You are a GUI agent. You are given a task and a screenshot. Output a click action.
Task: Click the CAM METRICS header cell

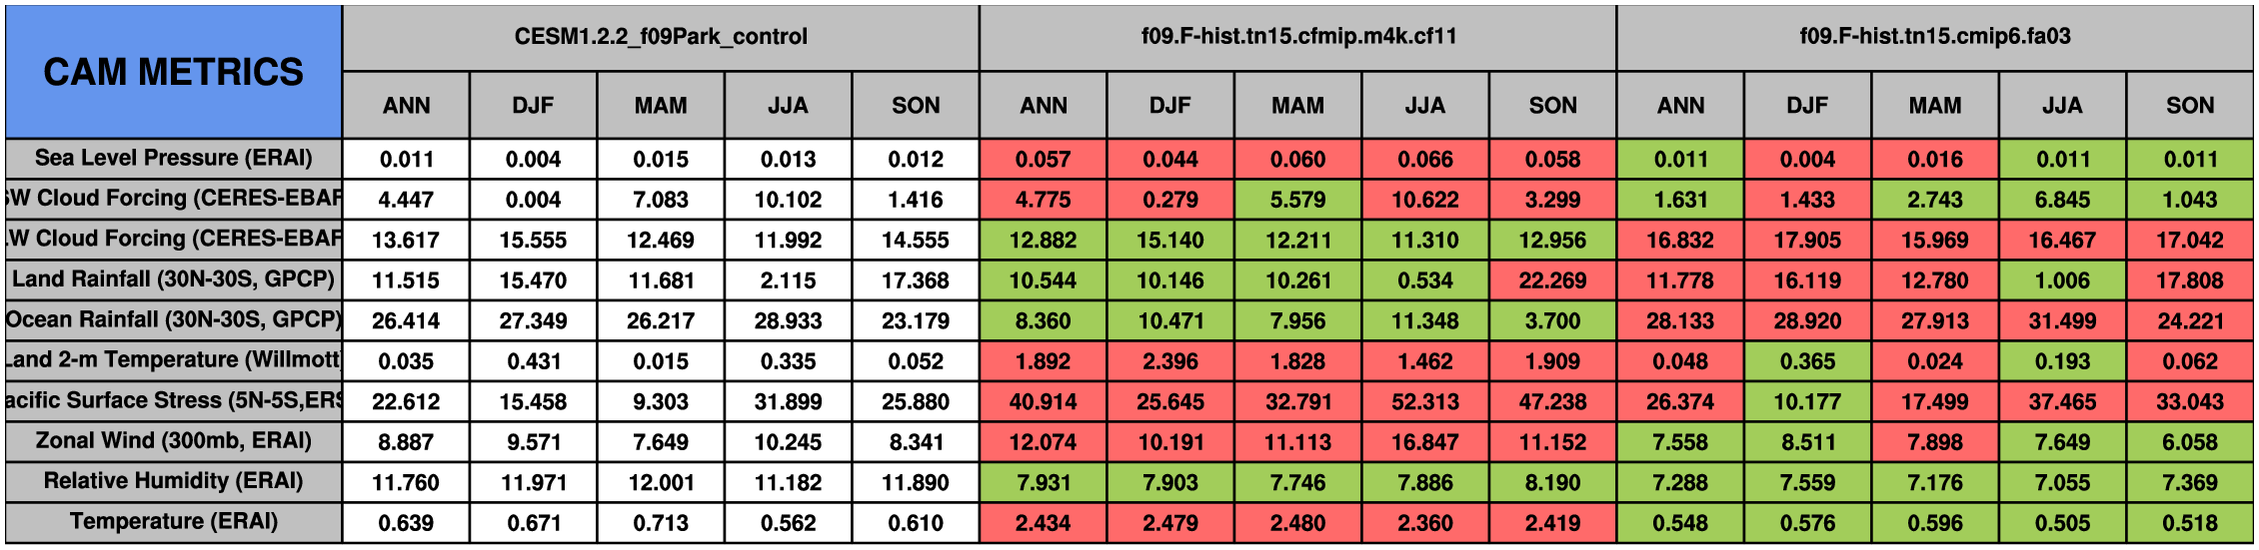[174, 72]
